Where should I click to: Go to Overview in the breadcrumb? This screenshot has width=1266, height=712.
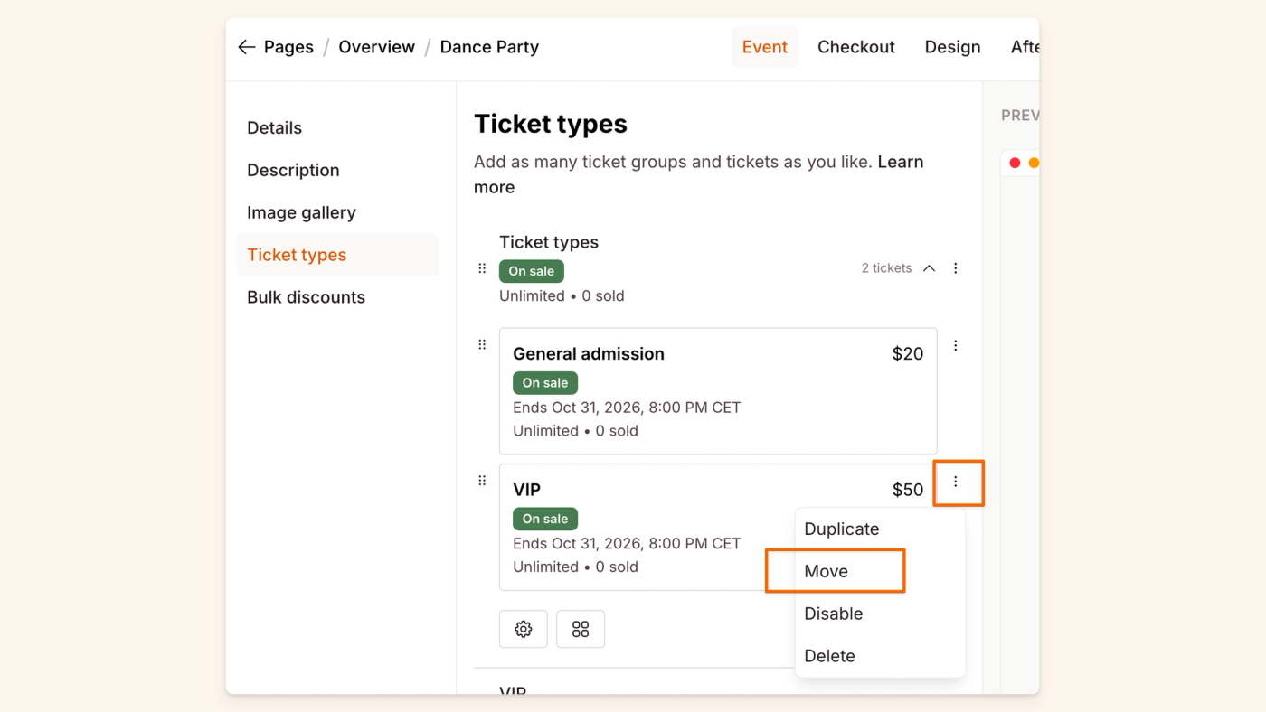tap(376, 47)
